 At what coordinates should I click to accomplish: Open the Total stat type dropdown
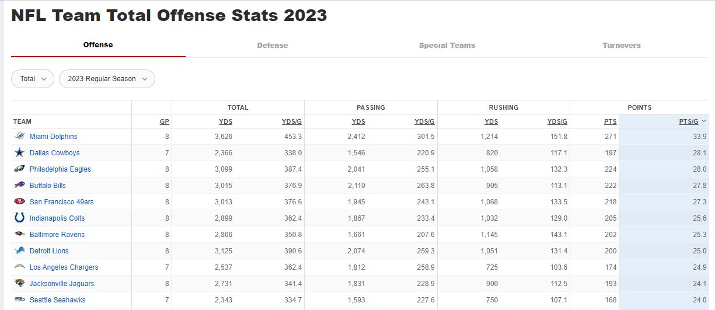point(33,79)
